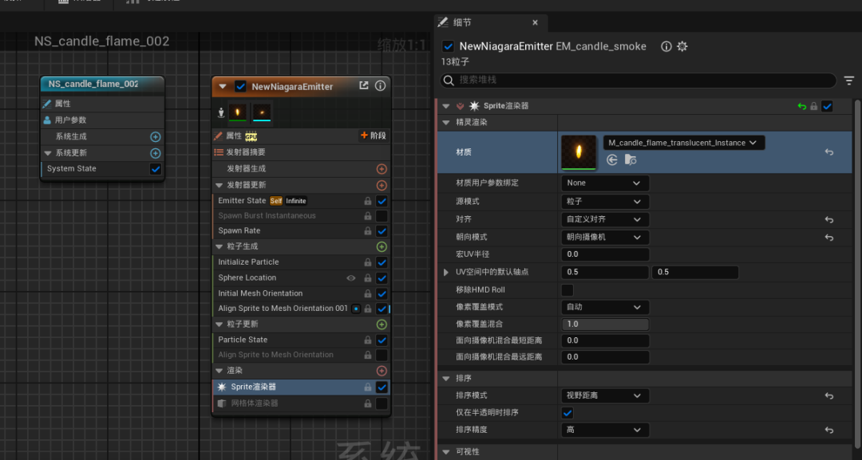
Task: Open 像素覆盖模式 dropdown
Action: 605,308
